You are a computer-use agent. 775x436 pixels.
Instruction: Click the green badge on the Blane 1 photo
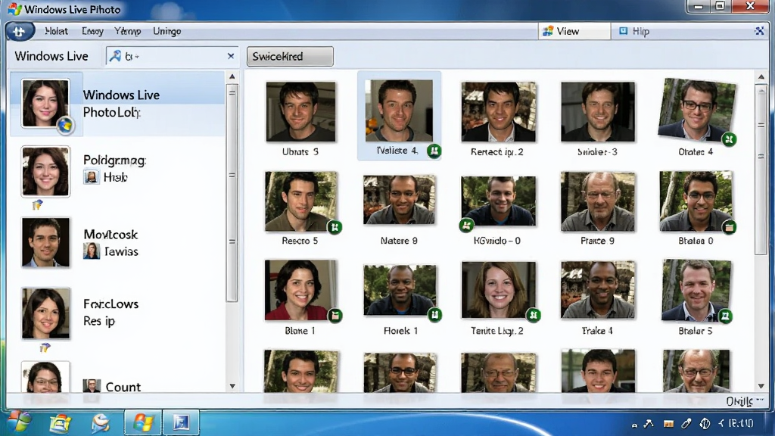coord(335,315)
